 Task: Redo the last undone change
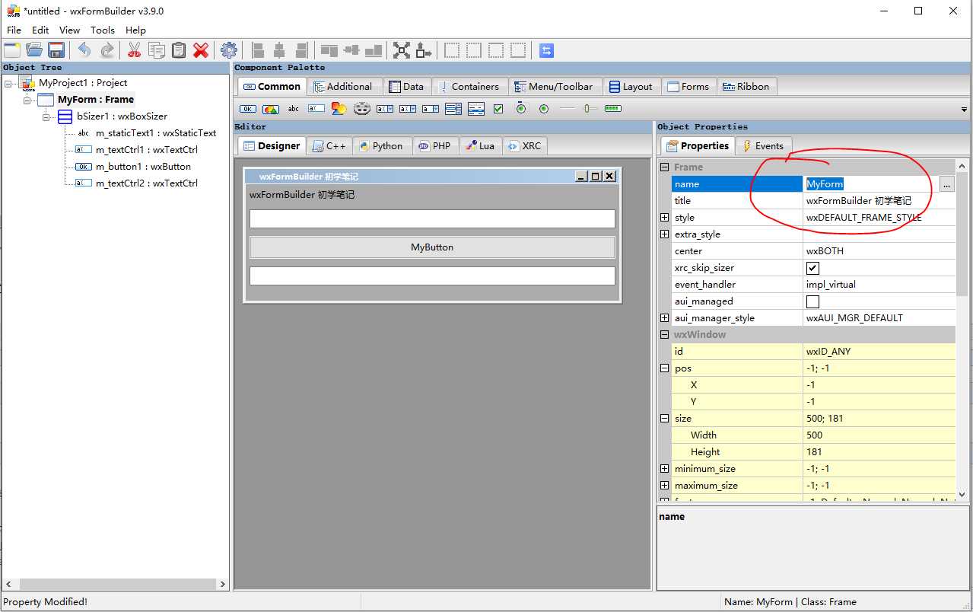click(x=107, y=50)
